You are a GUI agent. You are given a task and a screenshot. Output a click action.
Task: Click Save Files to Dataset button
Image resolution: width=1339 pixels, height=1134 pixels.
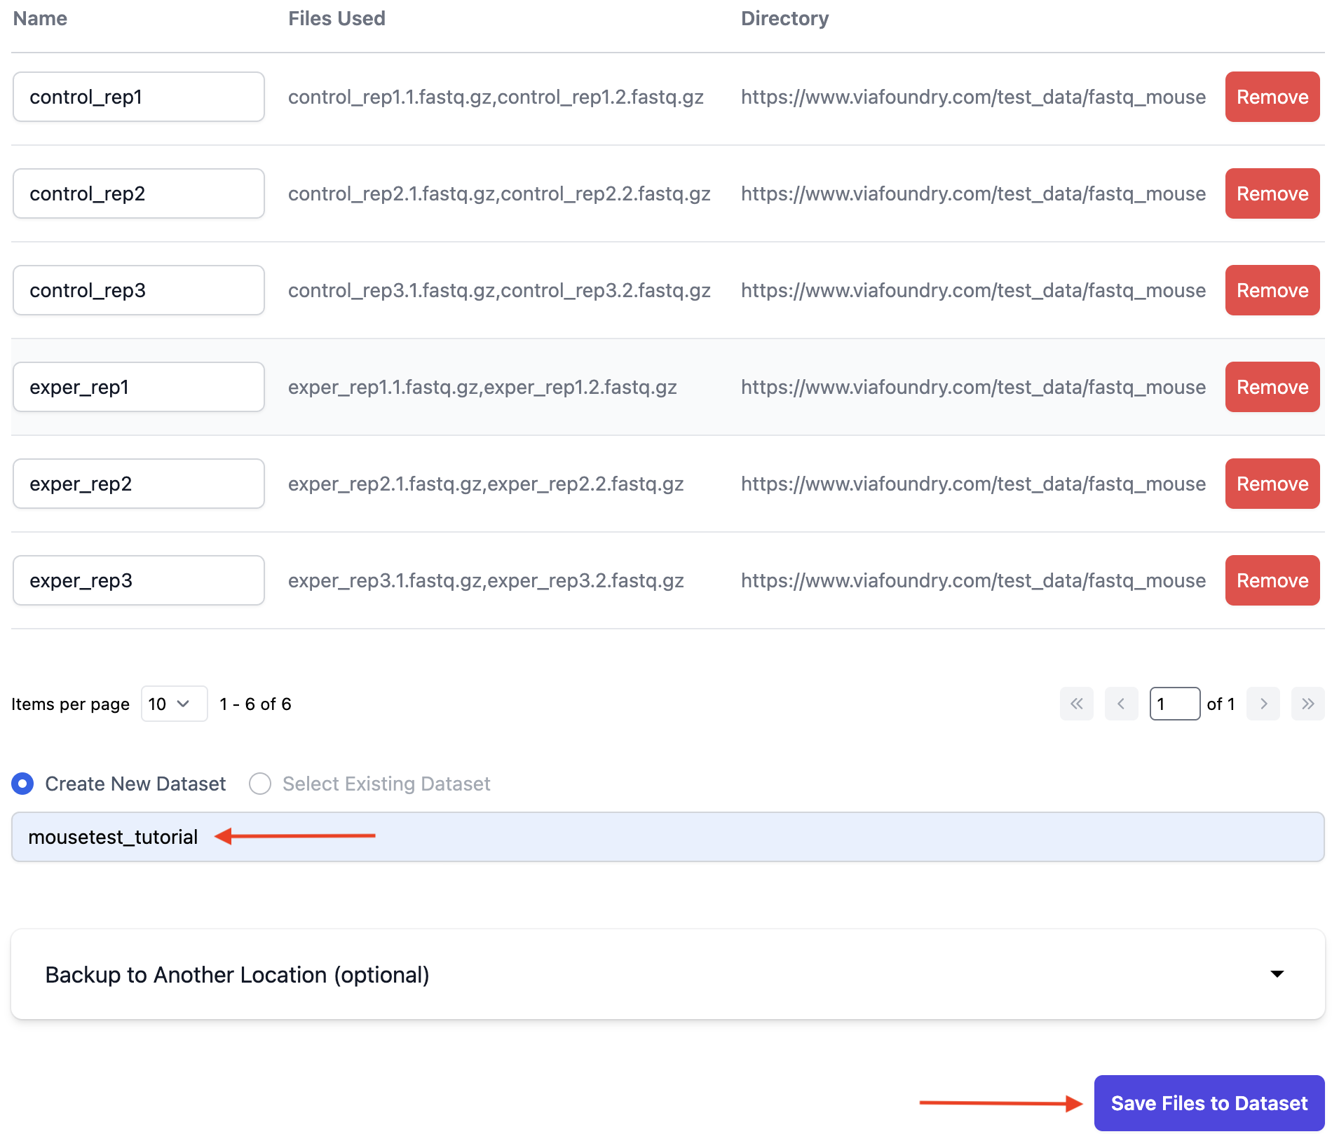(x=1209, y=1103)
